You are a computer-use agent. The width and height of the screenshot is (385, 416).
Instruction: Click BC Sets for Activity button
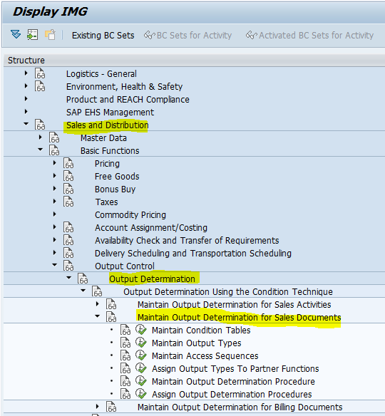(188, 36)
